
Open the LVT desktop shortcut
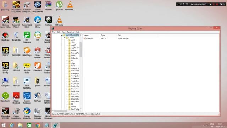pyautogui.click(x=38, y=36)
